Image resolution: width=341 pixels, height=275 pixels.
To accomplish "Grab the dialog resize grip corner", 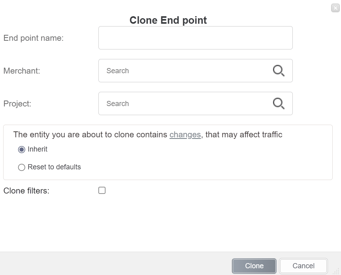I will (x=337, y=271).
